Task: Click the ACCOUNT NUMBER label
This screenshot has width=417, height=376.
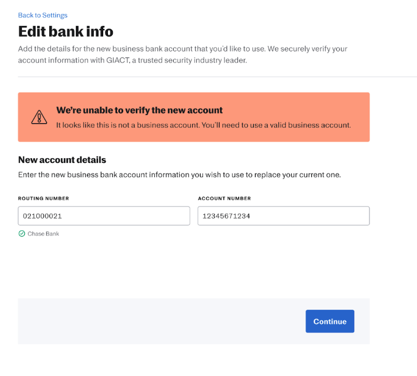Action: [224, 198]
